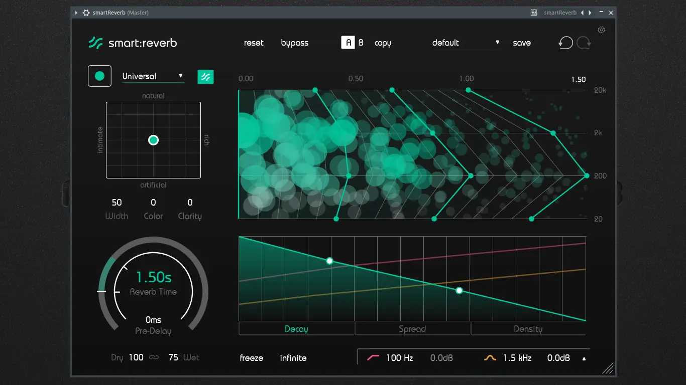Image resolution: width=686 pixels, height=385 pixels.
Task: Click the Dry value 100
Action: [x=136, y=357]
